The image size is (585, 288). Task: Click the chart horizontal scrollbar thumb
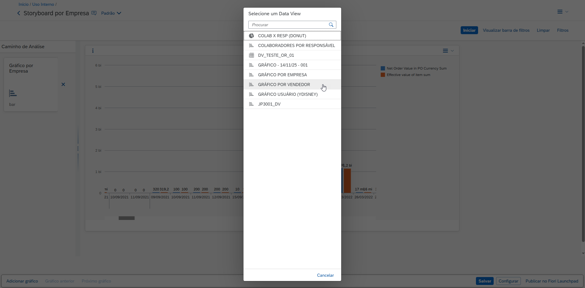tap(126, 218)
